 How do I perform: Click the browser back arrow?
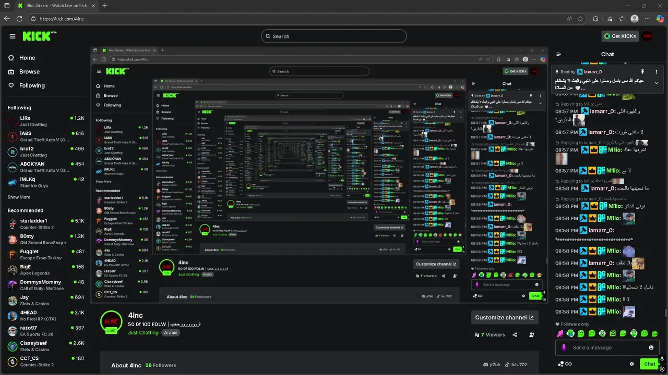point(7,19)
